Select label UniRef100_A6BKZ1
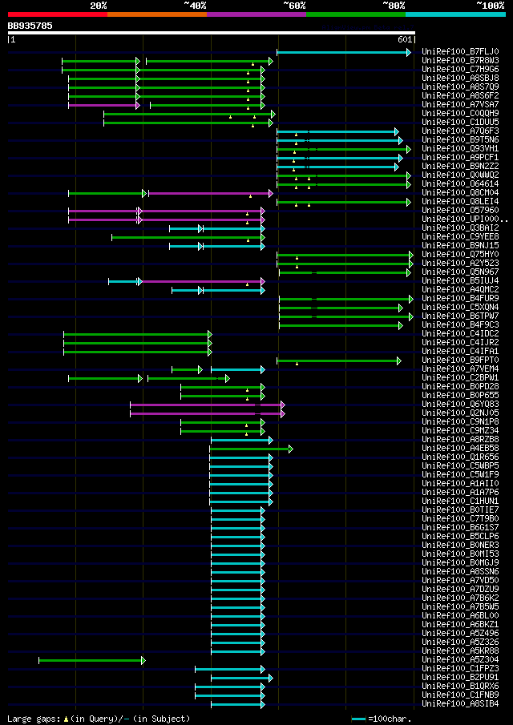Viewport: 513px width, 725px height. (x=460, y=624)
